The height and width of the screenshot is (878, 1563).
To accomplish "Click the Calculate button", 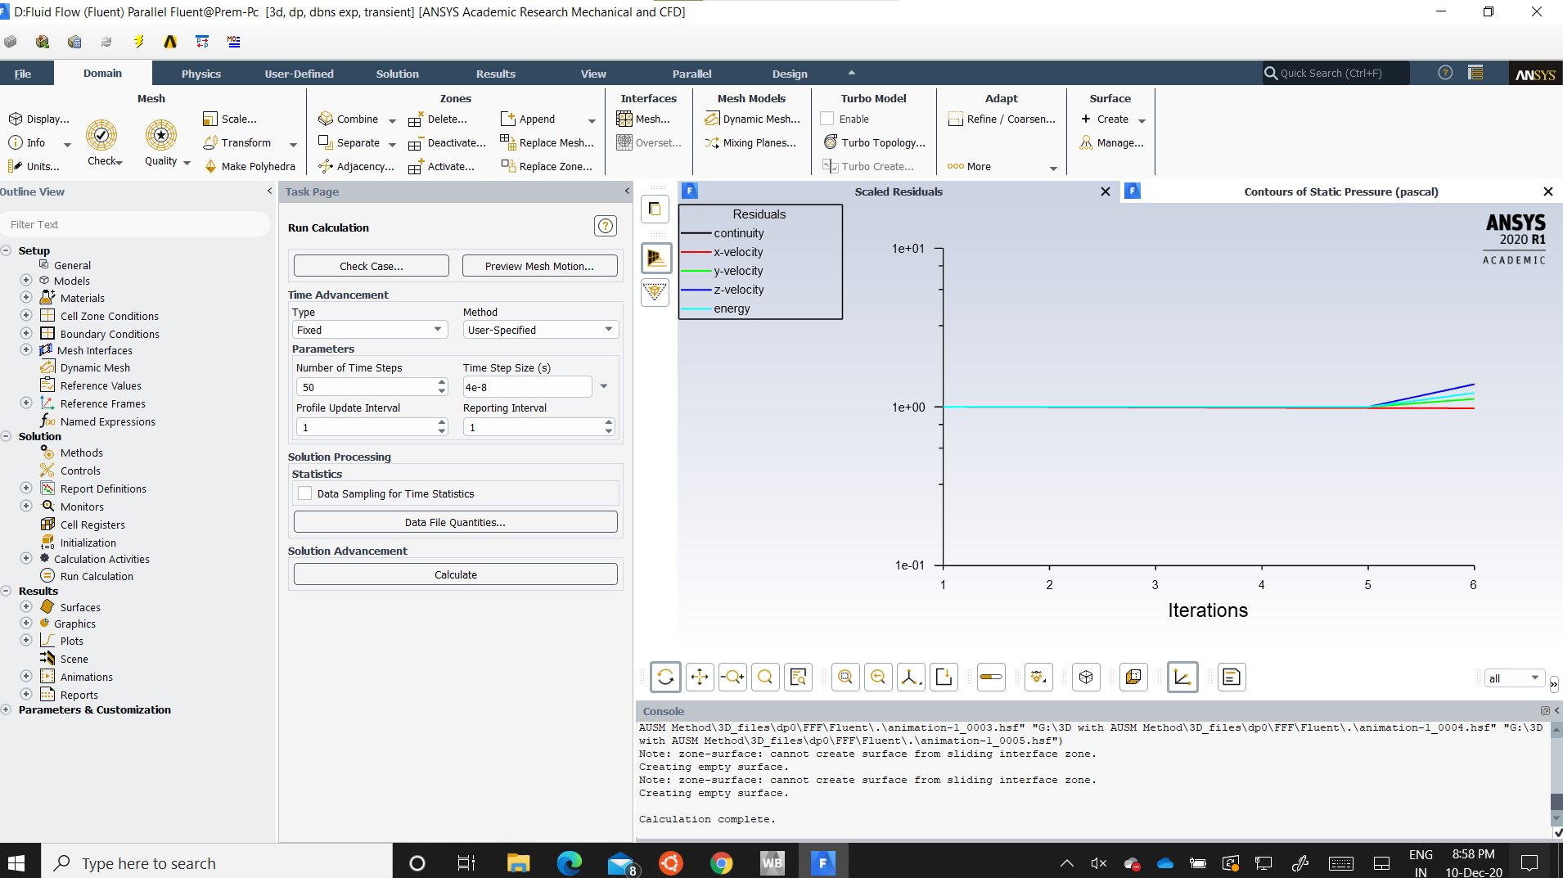I will (x=456, y=574).
